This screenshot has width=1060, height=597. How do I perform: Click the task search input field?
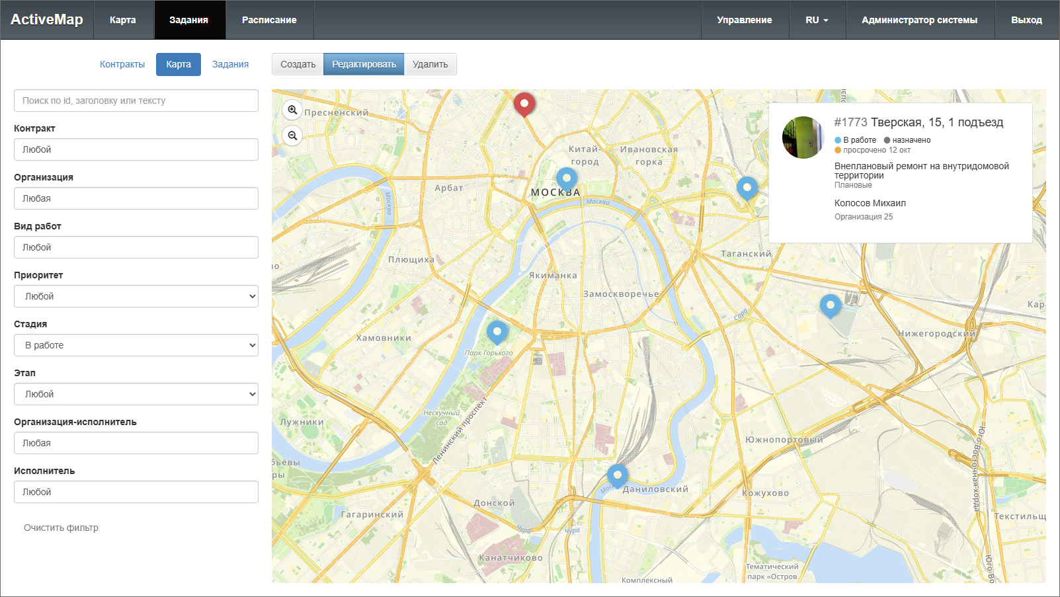coord(136,100)
